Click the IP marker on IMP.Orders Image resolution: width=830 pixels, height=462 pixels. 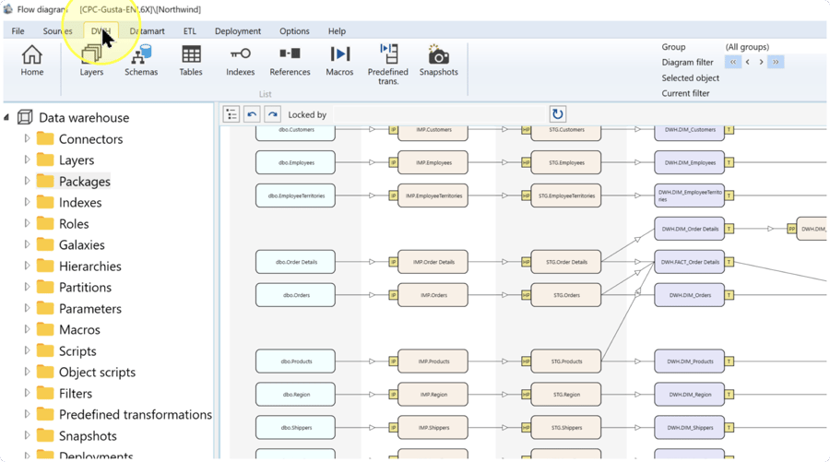click(x=393, y=295)
